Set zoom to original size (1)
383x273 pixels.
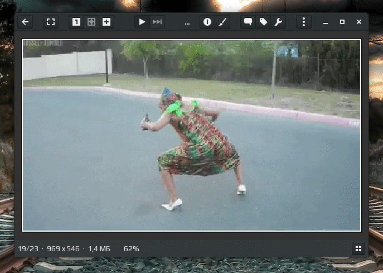tap(76, 22)
